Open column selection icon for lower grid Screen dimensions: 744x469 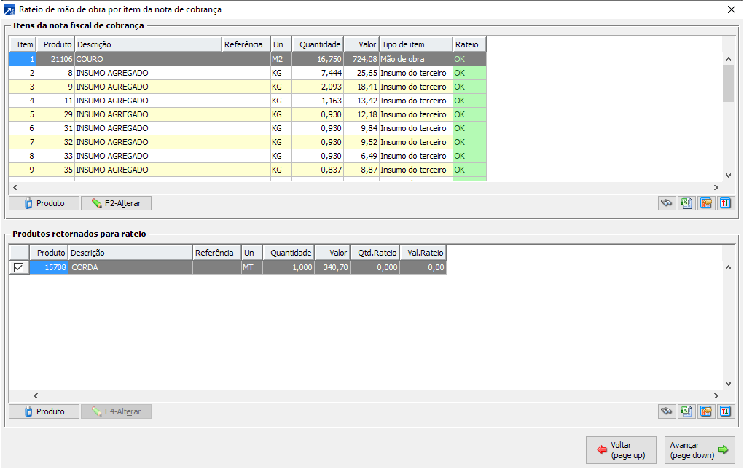706,411
